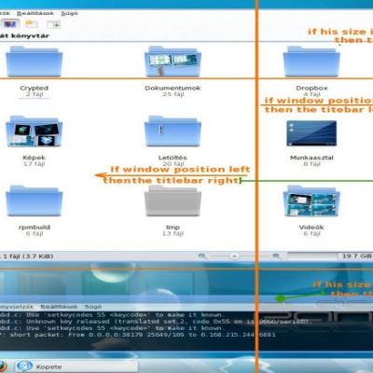Open Beállítások menu in the file manager
Image resolution: width=373 pixels, height=373 pixels.
[x=35, y=13]
